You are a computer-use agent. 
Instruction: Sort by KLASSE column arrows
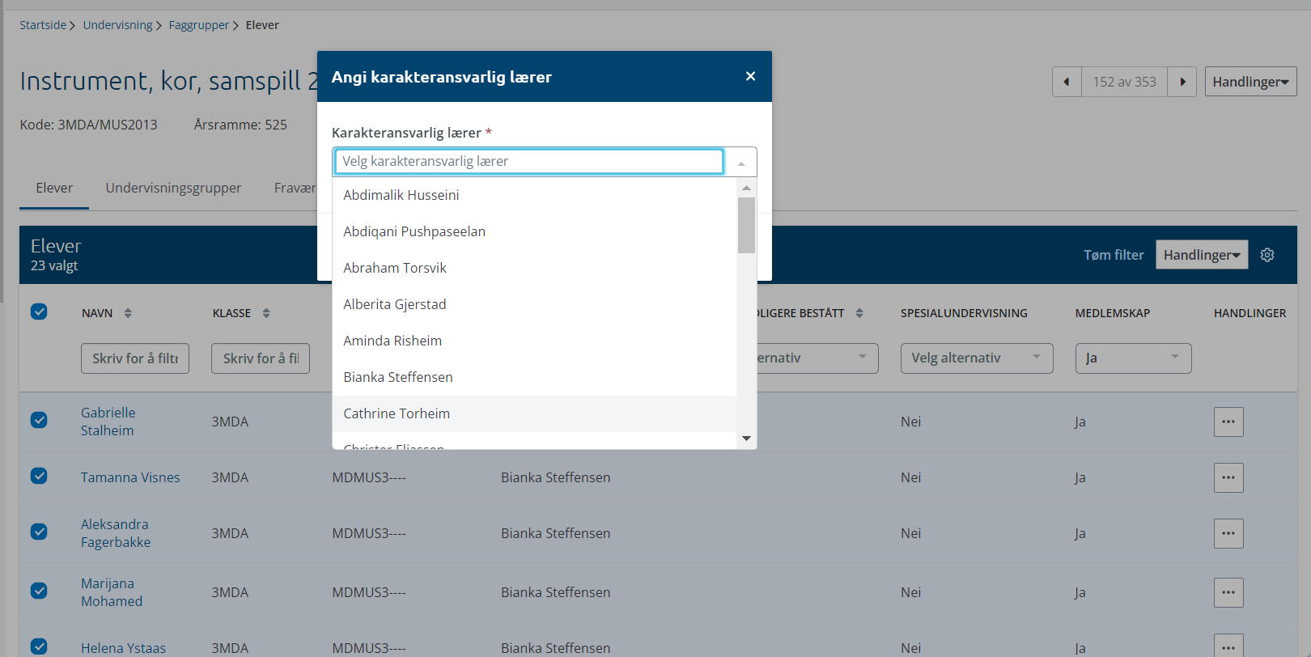(266, 313)
